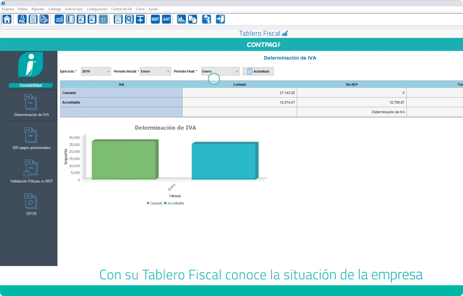Click the Contabilidad label in the sidebar
Viewport: 463px width, 296px height.
point(31,85)
